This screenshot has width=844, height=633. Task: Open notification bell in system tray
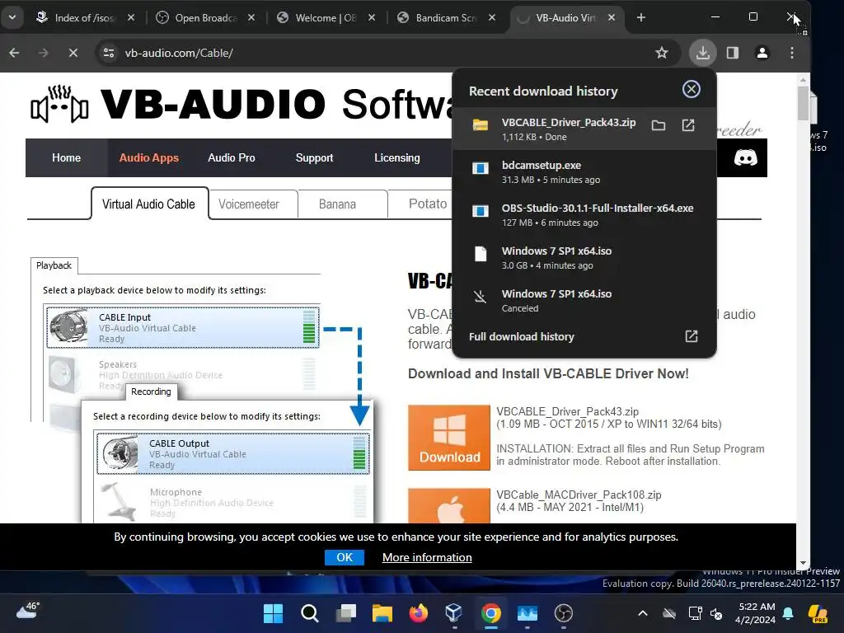[x=788, y=613]
